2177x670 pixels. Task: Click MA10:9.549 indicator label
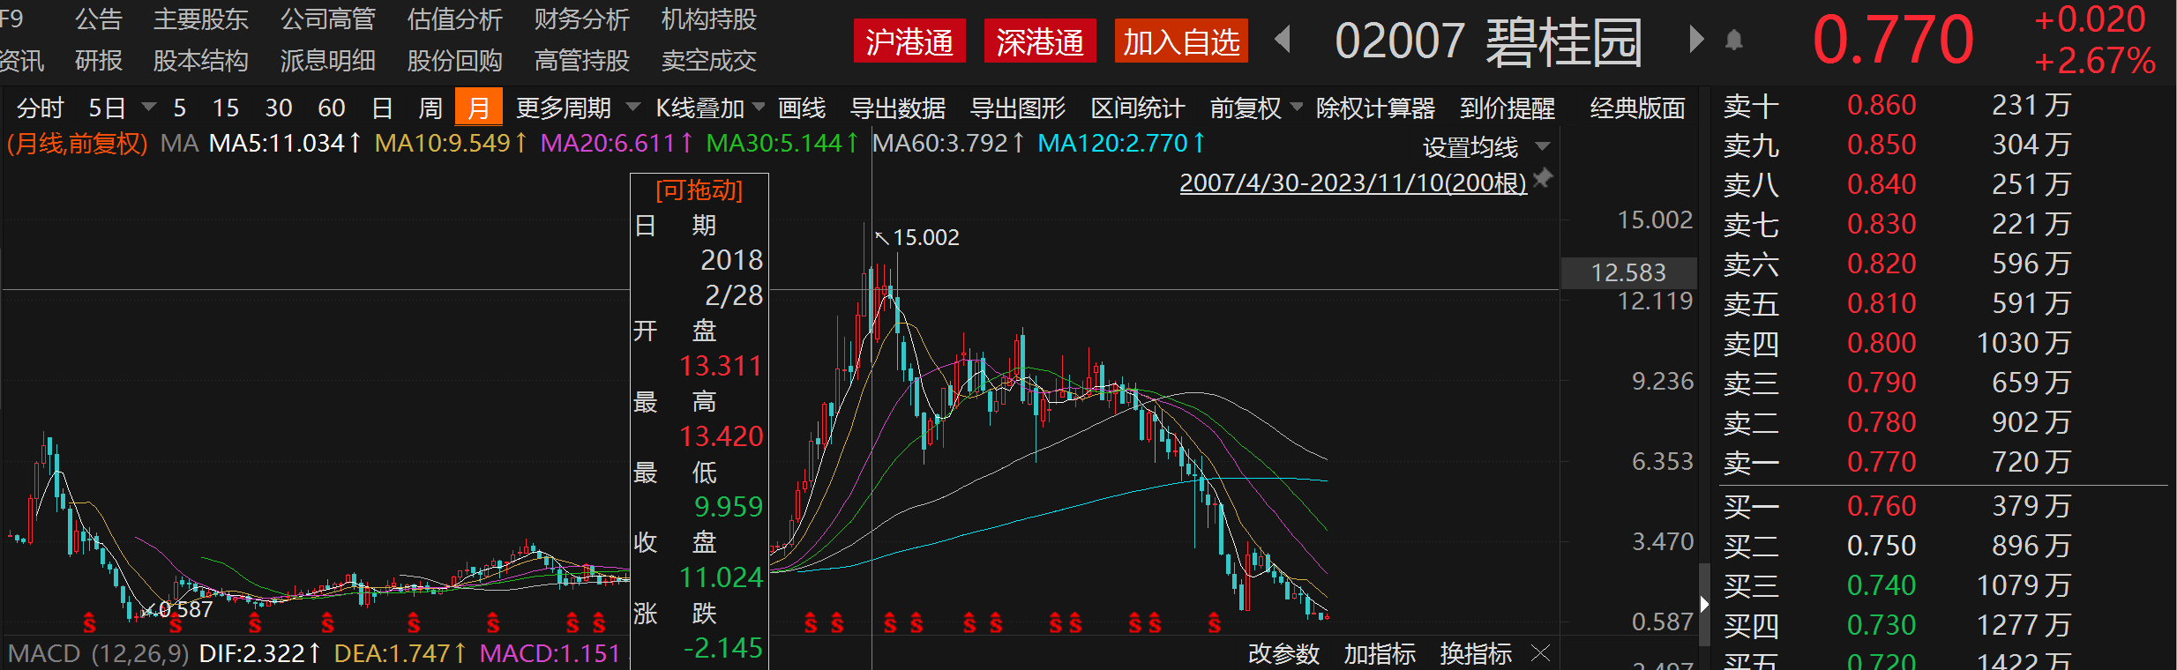451,143
